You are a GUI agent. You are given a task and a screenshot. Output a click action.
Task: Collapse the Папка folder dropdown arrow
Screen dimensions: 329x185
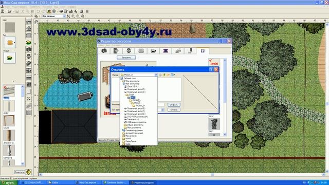[x=156, y=75]
